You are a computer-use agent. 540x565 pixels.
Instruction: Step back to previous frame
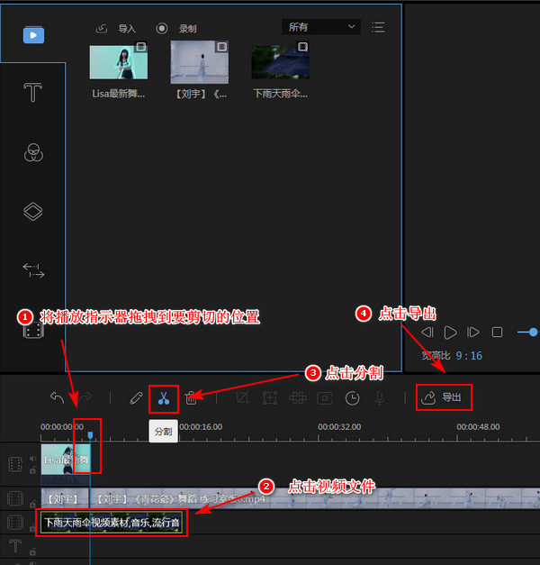point(427,332)
